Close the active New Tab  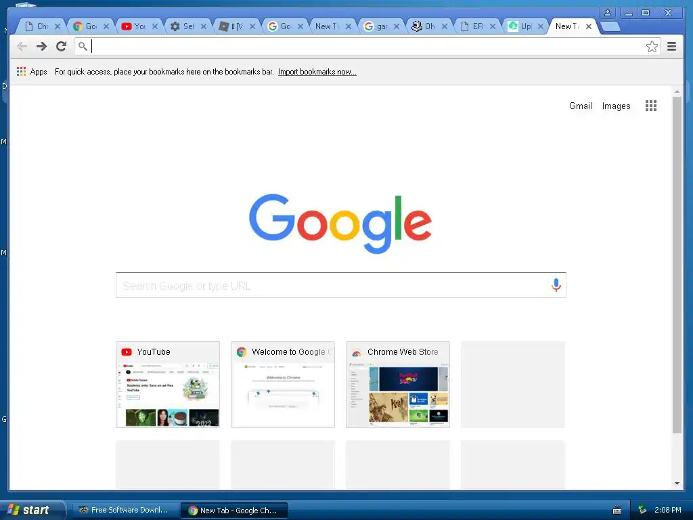(x=589, y=26)
